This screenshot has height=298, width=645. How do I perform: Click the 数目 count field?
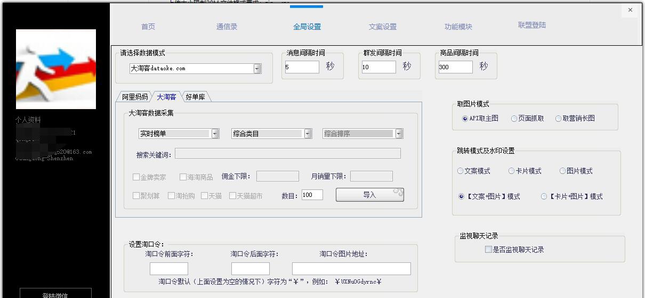coord(312,195)
